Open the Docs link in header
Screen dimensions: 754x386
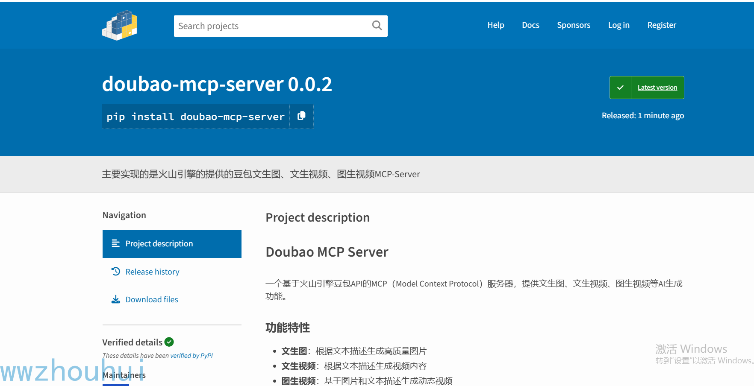tap(530, 25)
